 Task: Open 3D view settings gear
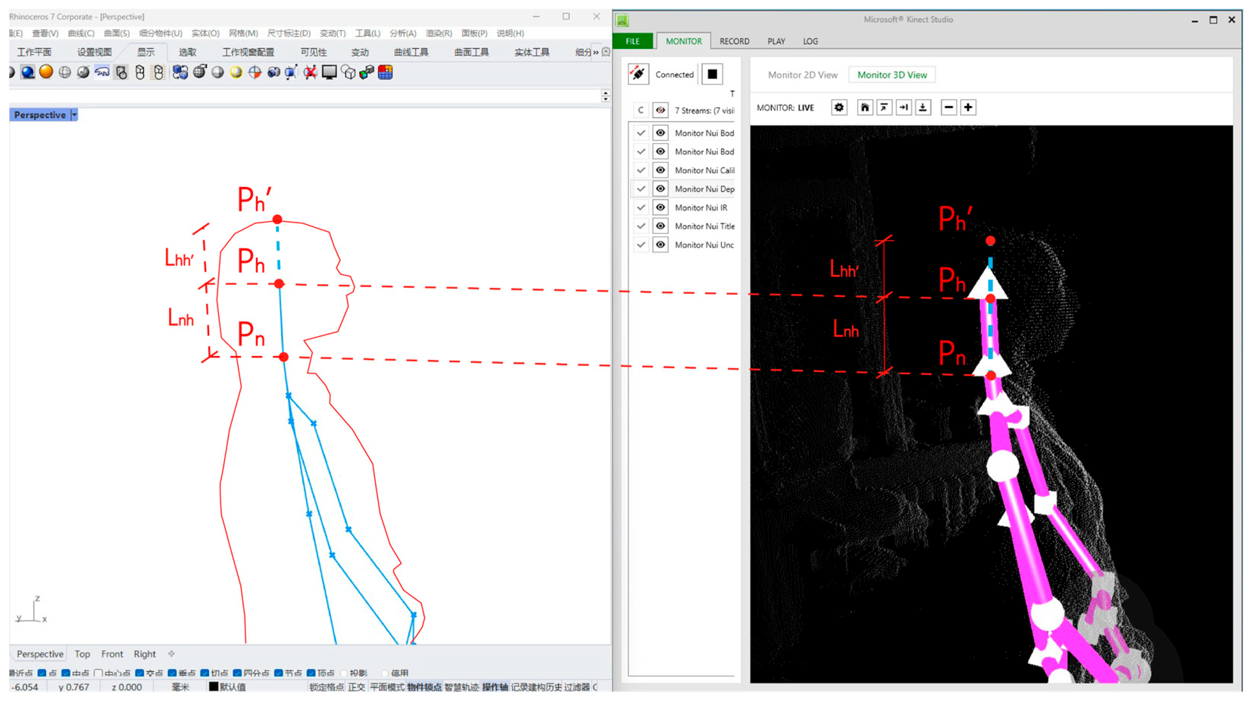(x=839, y=107)
